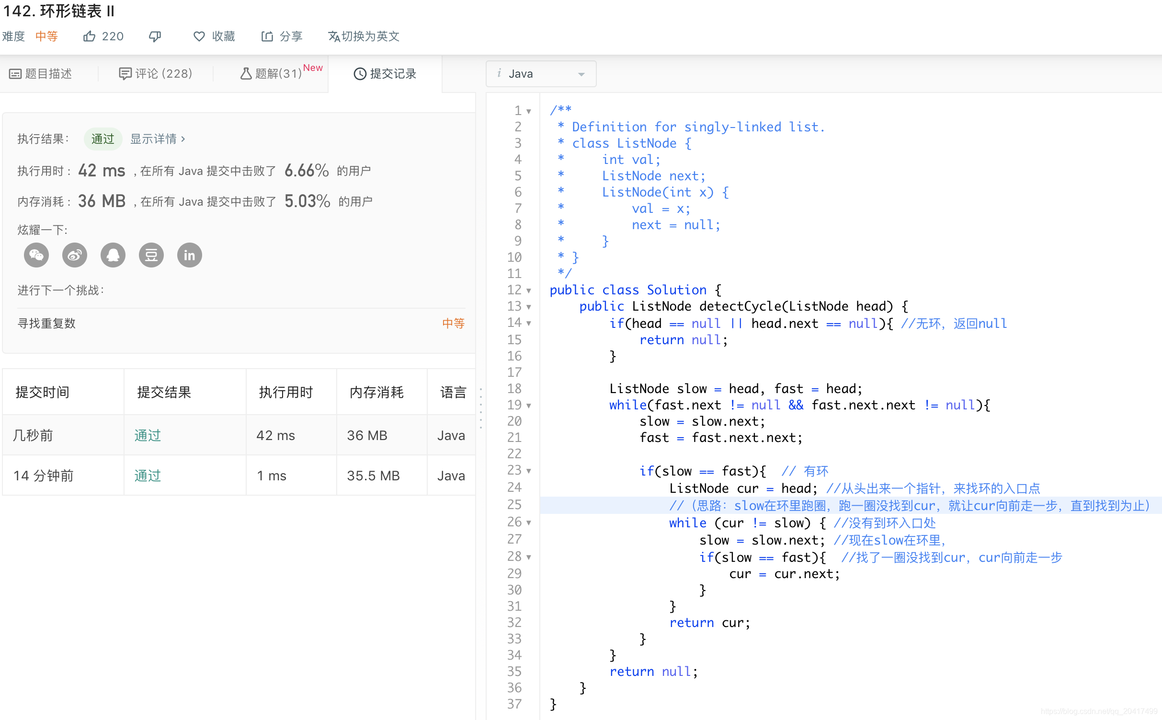Click 切换为英文 to switch language

(364, 36)
